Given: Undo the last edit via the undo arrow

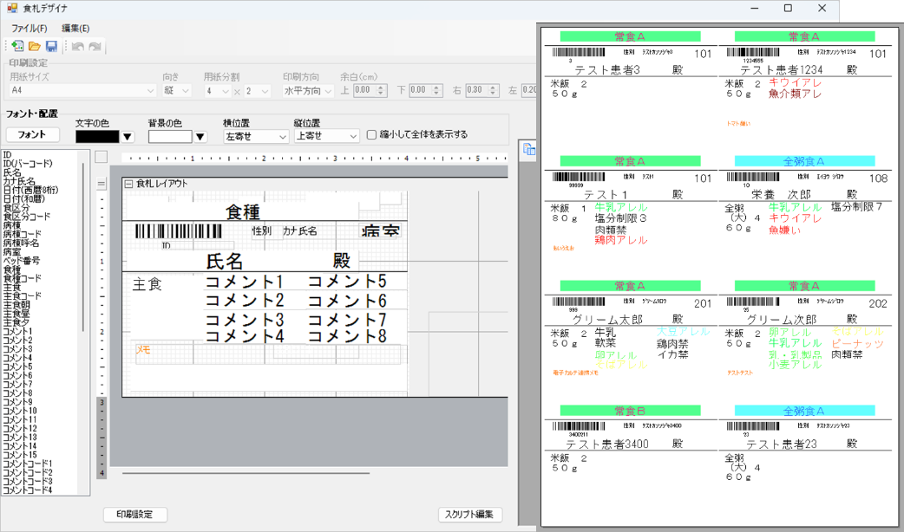Looking at the screenshot, I should coord(79,44).
